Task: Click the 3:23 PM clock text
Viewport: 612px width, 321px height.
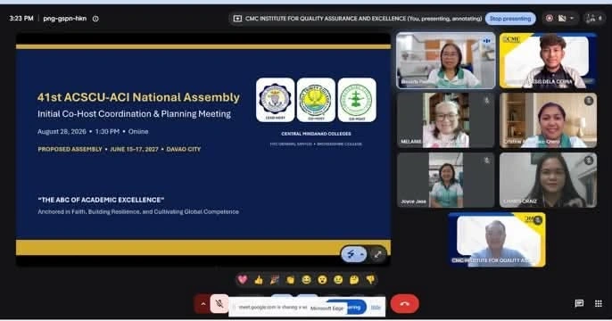Action: (21, 19)
